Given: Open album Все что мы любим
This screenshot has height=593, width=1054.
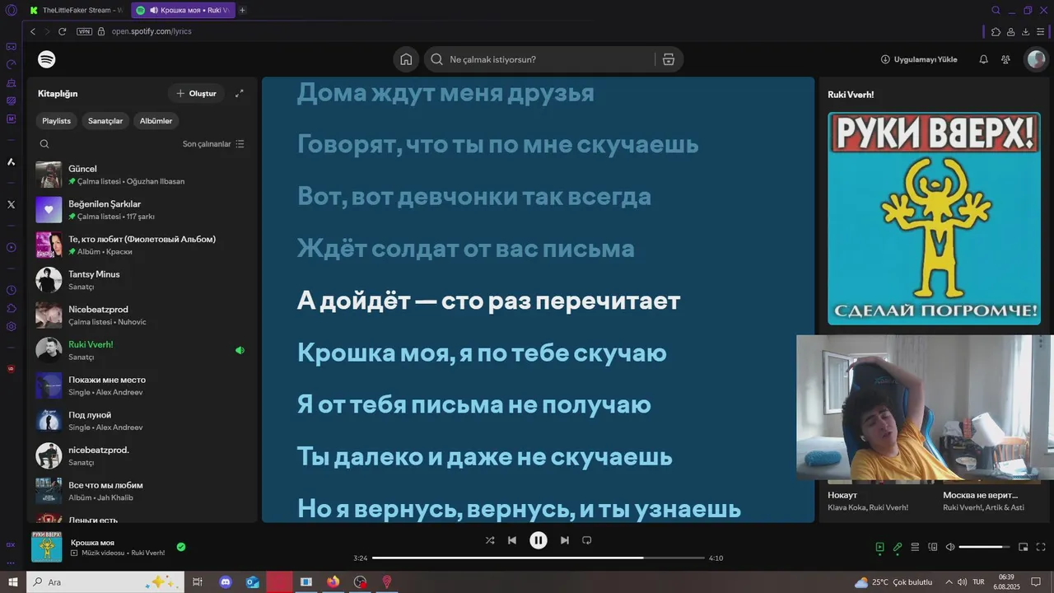Looking at the screenshot, I should pyautogui.click(x=142, y=491).
